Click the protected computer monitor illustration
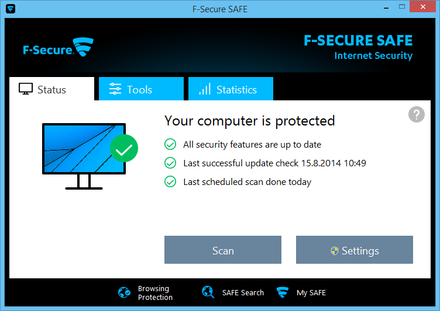The width and height of the screenshot is (440, 311). (x=84, y=152)
